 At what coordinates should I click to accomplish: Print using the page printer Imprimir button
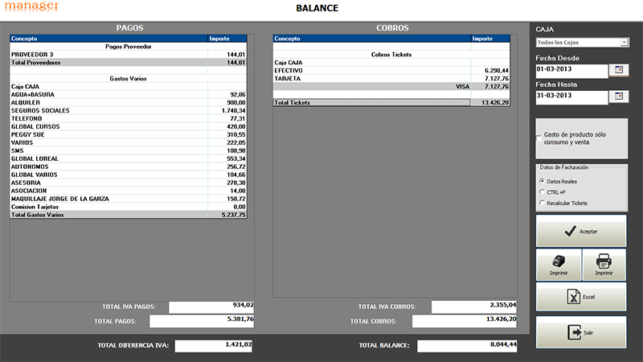[604, 265]
